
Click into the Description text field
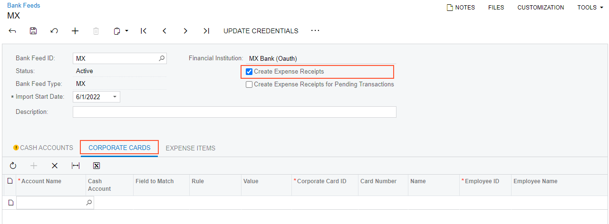(x=234, y=112)
